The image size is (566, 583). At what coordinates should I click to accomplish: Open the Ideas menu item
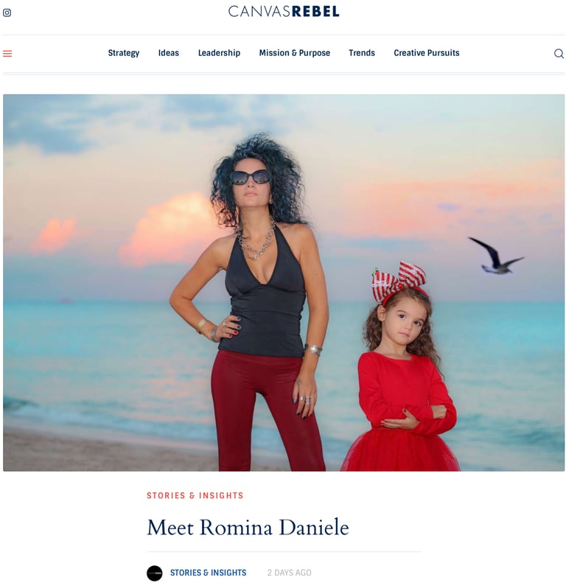pos(169,53)
